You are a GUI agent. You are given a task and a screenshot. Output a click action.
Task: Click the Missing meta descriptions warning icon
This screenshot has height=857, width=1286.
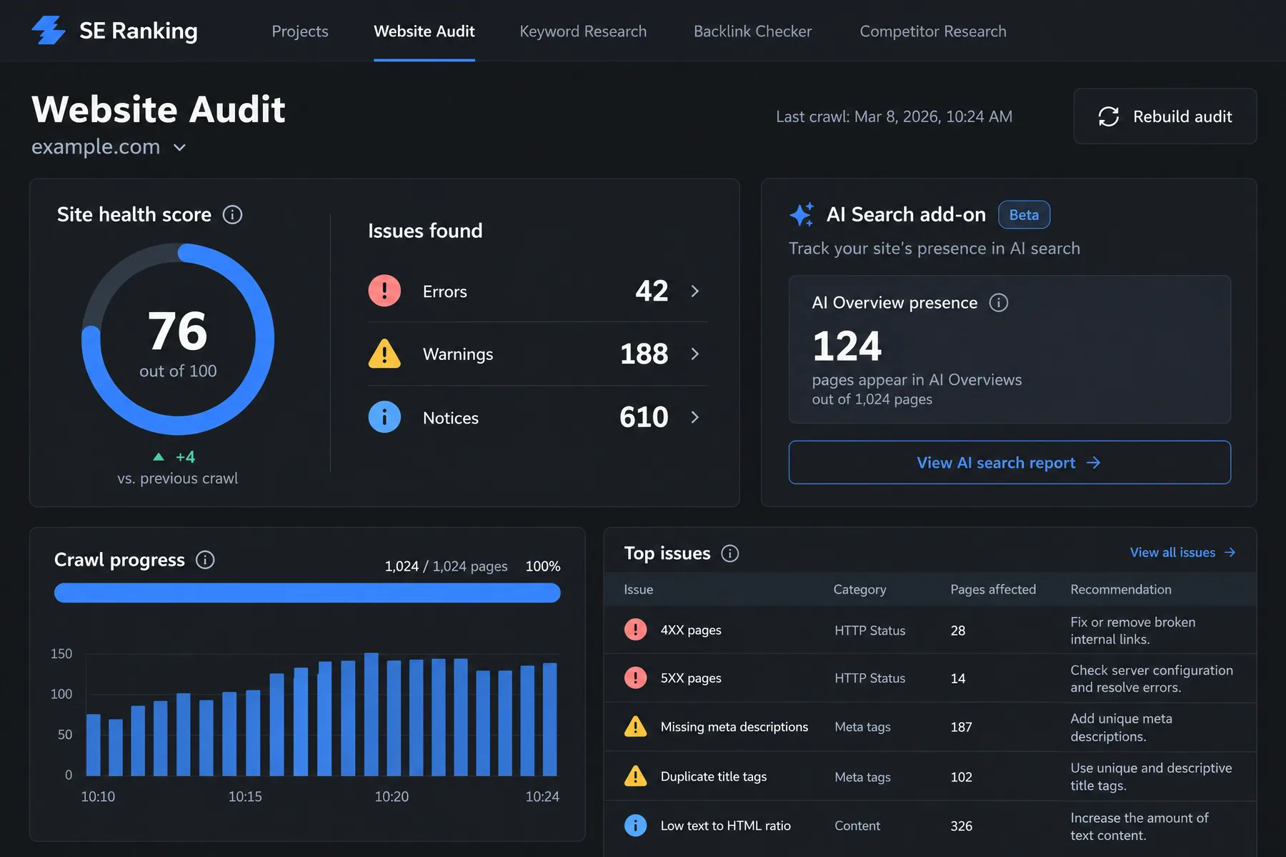click(x=635, y=726)
